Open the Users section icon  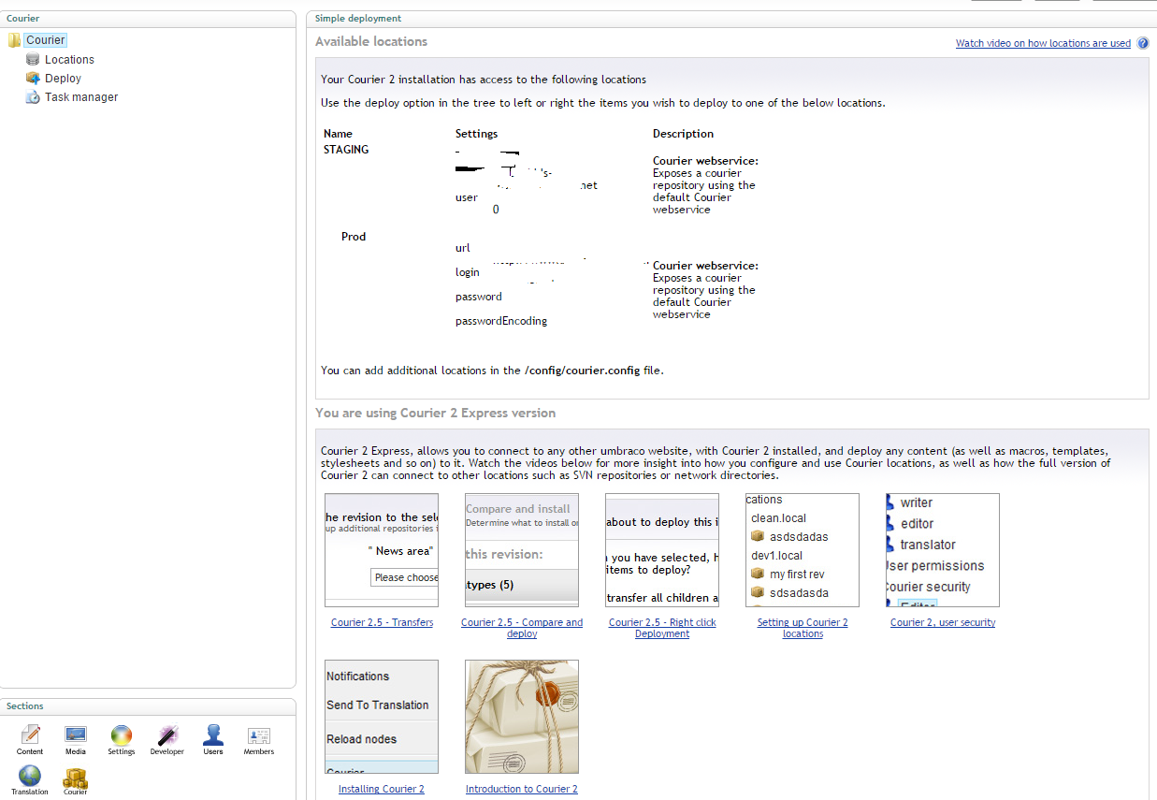point(213,735)
